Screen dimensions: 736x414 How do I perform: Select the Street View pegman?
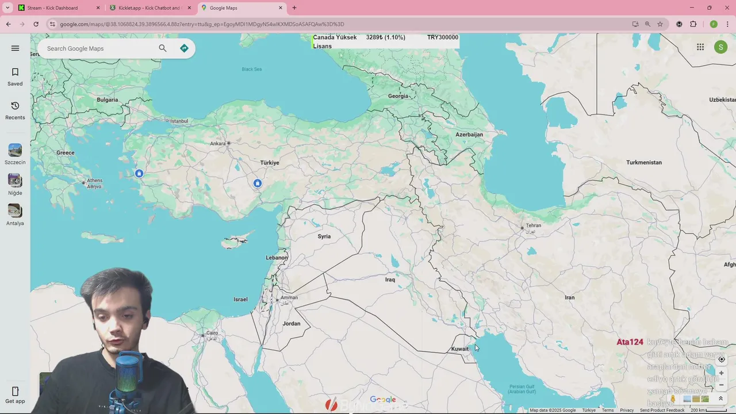click(x=673, y=398)
